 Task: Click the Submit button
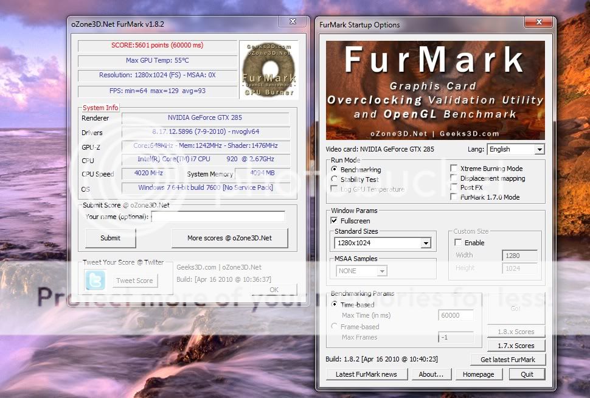(x=110, y=238)
